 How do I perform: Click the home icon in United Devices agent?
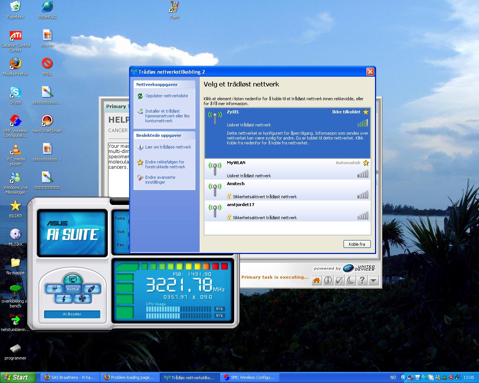[317, 281]
